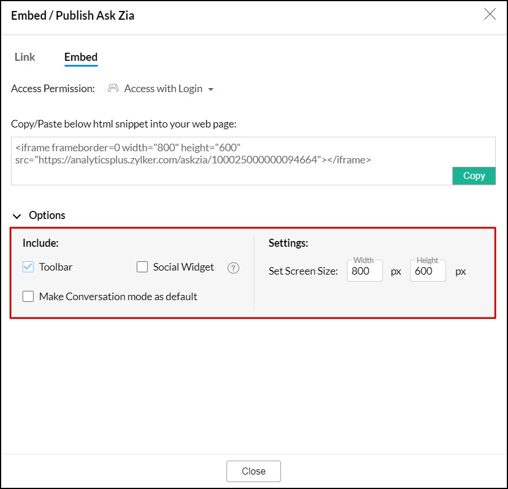Click the Embed / Publish Ask Zia title
508x489 pixels.
pos(73,15)
